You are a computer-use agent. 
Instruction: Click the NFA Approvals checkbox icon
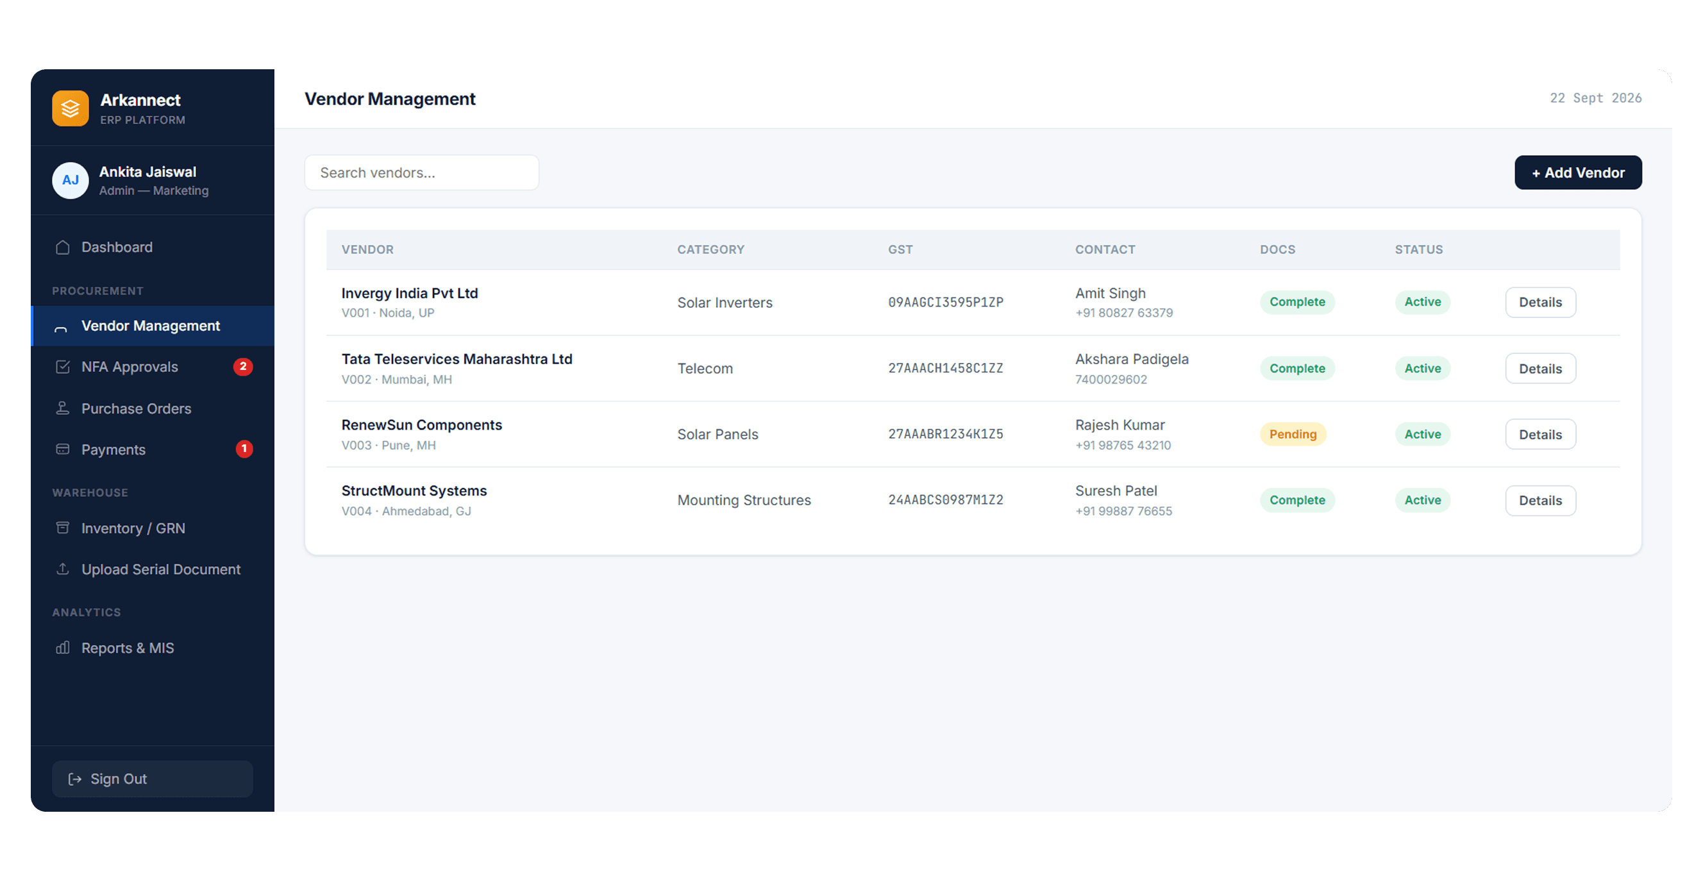[x=63, y=367]
